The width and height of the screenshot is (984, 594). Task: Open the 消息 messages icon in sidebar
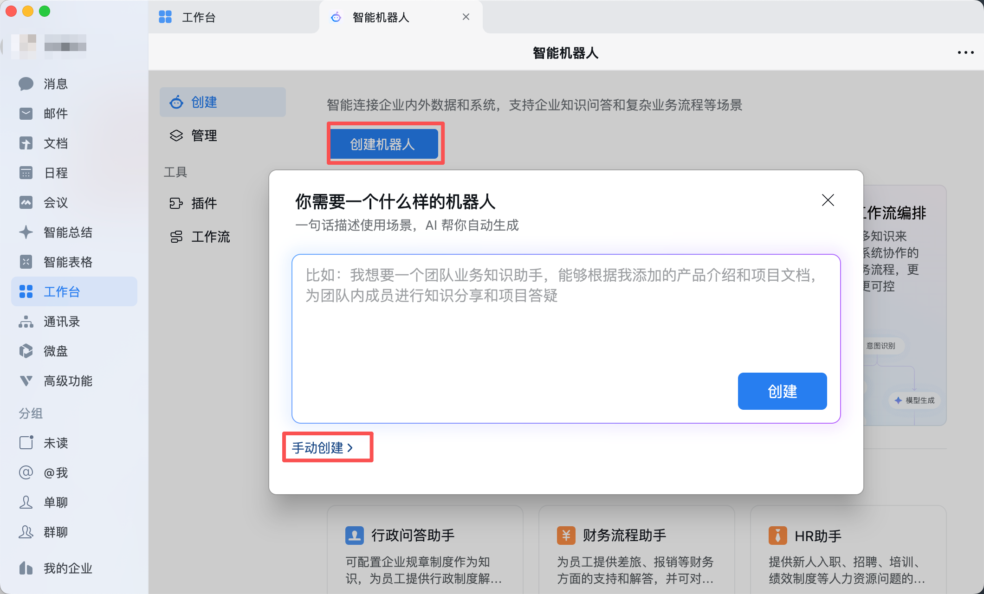[26, 84]
